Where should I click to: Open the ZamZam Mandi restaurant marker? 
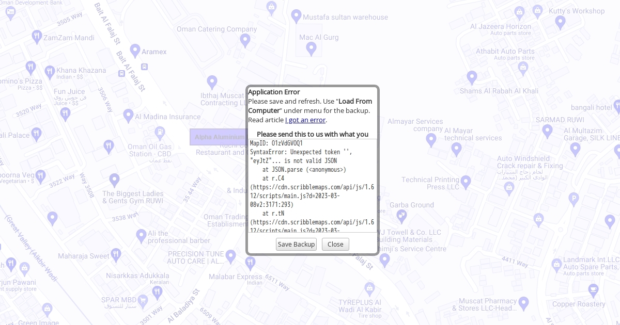[x=37, y=37]
